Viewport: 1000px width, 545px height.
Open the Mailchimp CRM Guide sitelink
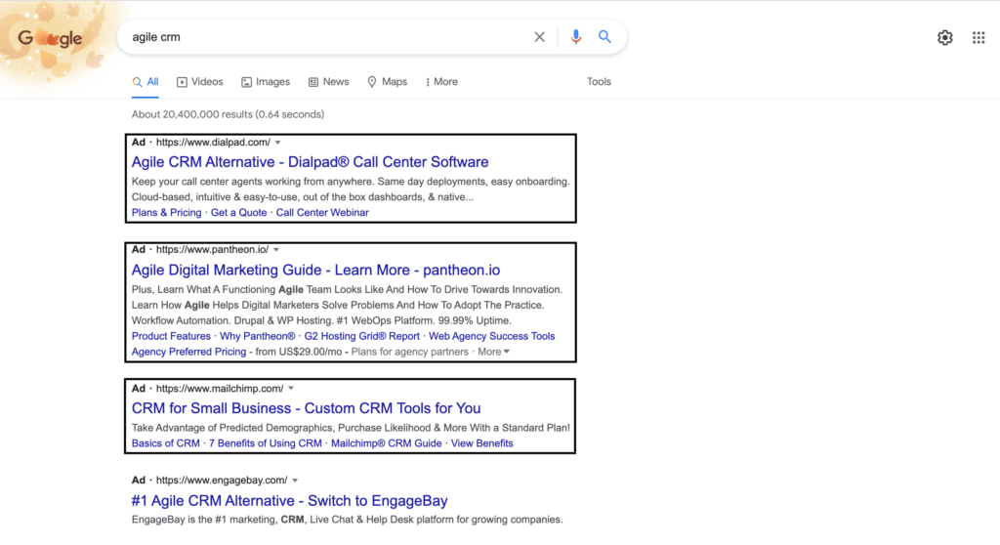(x=386, y=443)
